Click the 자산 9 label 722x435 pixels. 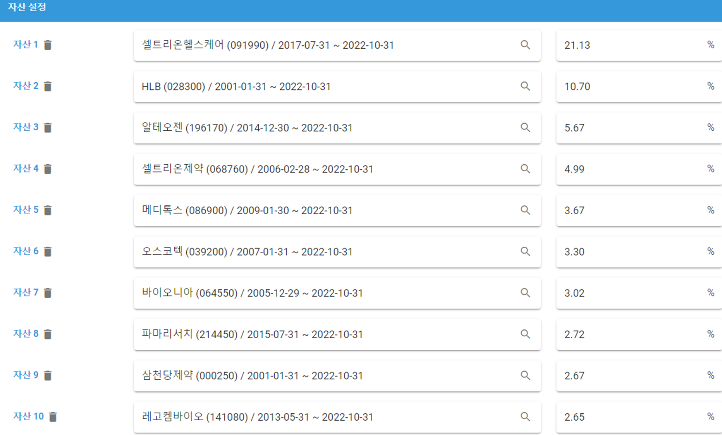[26, 375]
